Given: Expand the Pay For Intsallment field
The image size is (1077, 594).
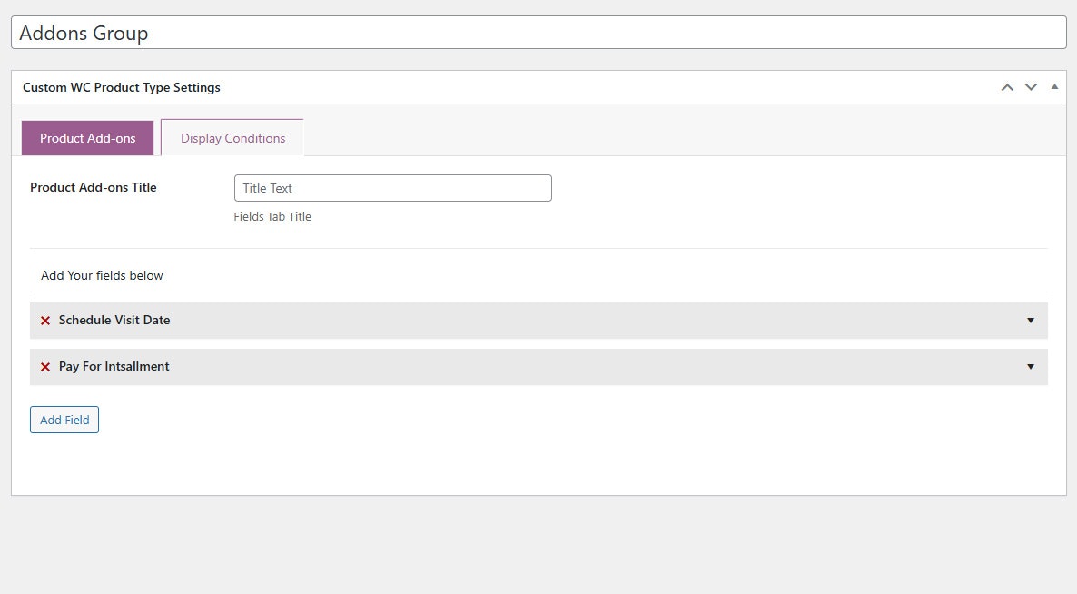Looking at the screenshot, I should pyautogui.click(x=1031, y=367).
